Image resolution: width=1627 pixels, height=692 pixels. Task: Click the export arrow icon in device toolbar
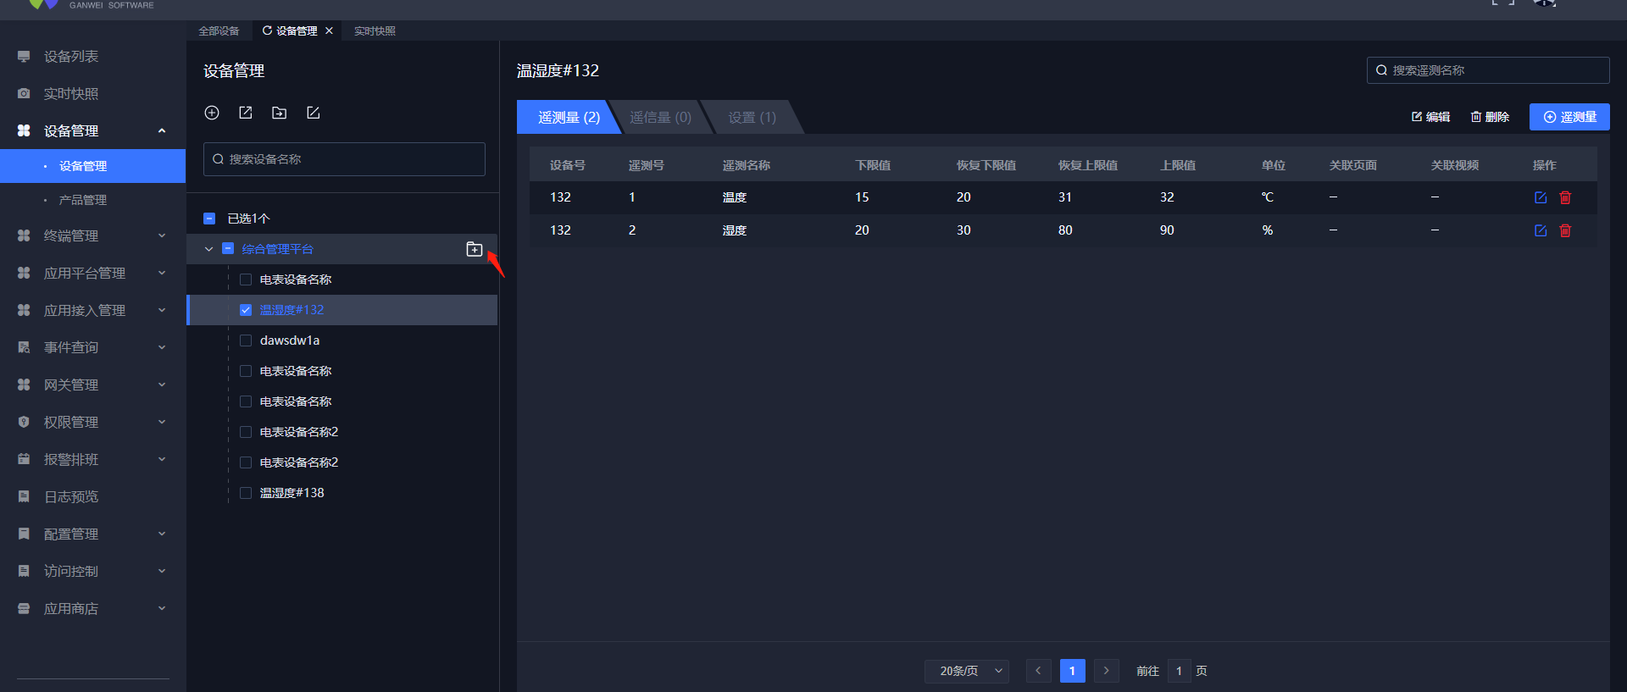(x=246, y=113)
